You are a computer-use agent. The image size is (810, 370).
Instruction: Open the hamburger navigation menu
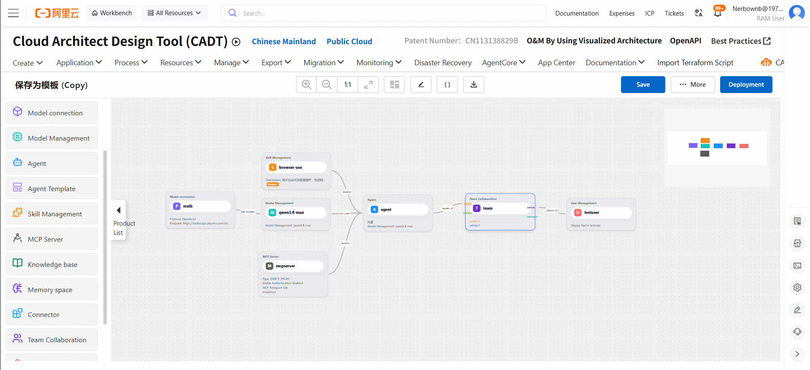point(13,13)
